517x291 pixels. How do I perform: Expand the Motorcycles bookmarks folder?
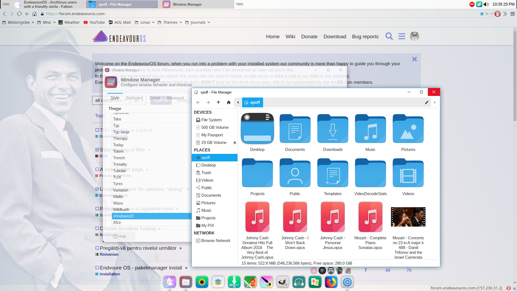(18, 22)
